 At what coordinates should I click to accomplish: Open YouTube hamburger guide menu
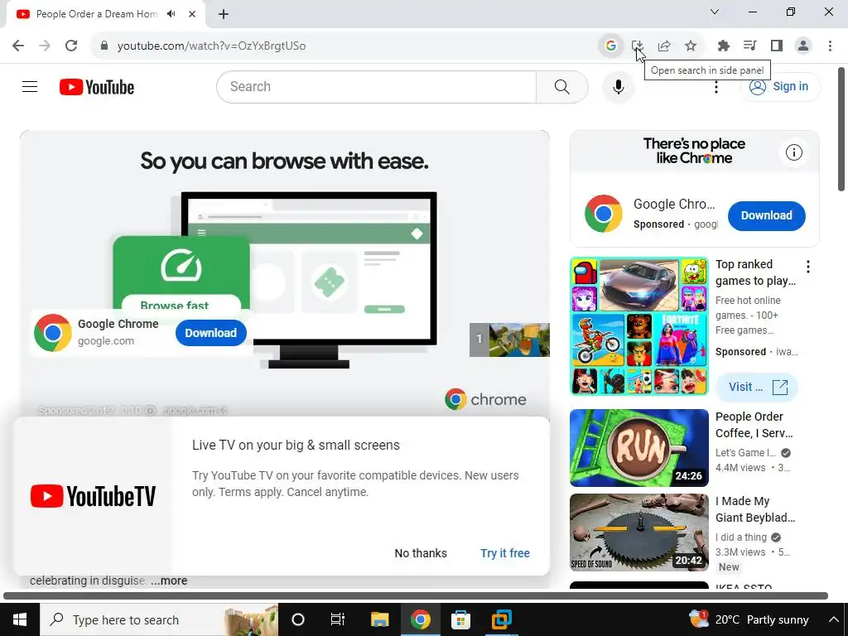pyautogui.click(x=30, y=86)
